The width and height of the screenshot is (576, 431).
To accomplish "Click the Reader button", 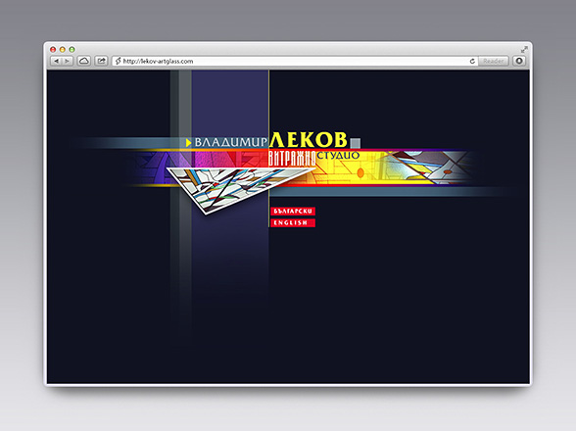I will pyautogui.click(x=494, y=61).
